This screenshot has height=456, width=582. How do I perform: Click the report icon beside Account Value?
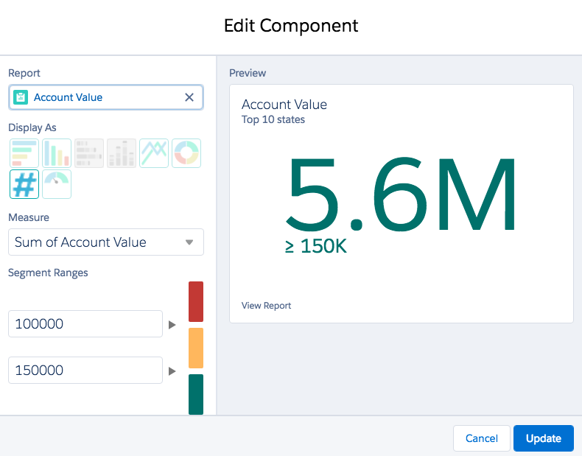point(21,97)
